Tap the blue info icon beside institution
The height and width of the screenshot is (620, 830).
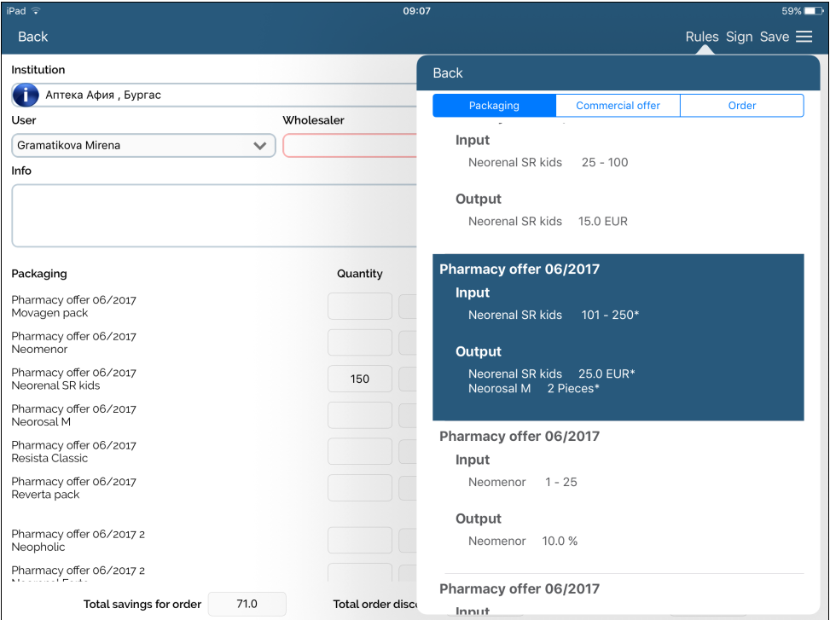click(26, 95)
